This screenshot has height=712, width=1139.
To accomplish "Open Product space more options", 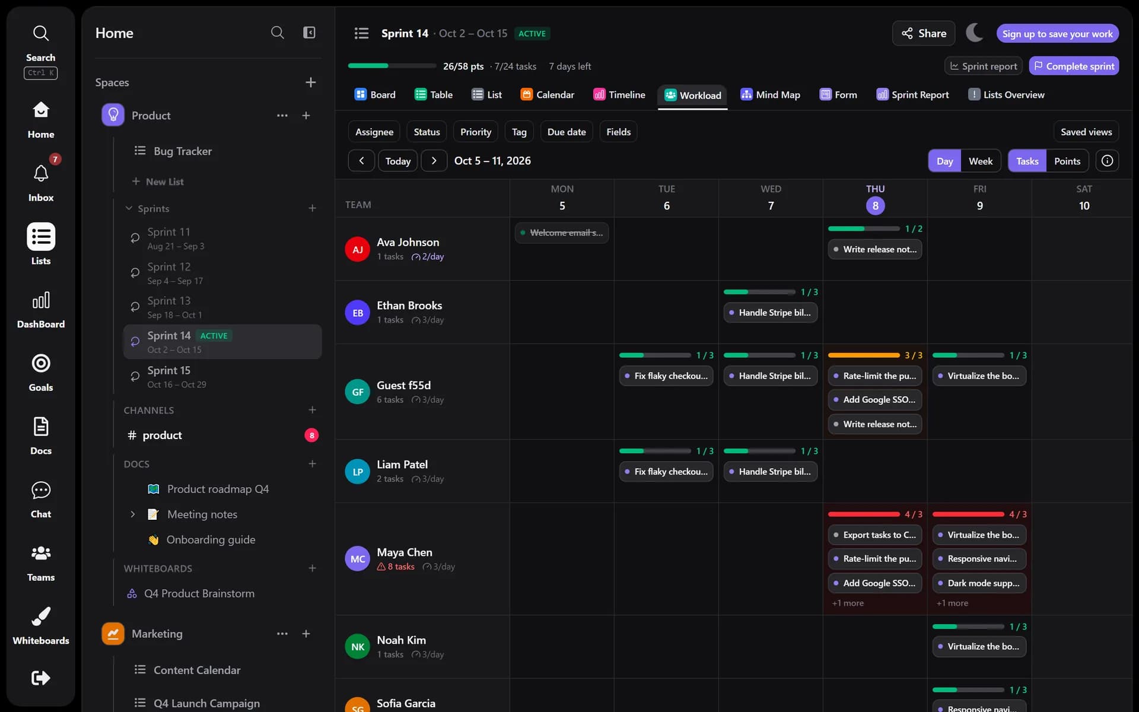I will 282,116.
